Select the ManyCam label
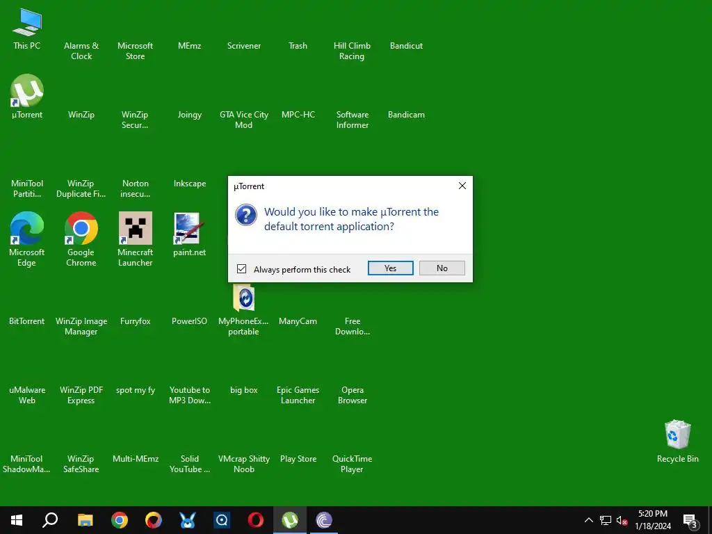 298,321
